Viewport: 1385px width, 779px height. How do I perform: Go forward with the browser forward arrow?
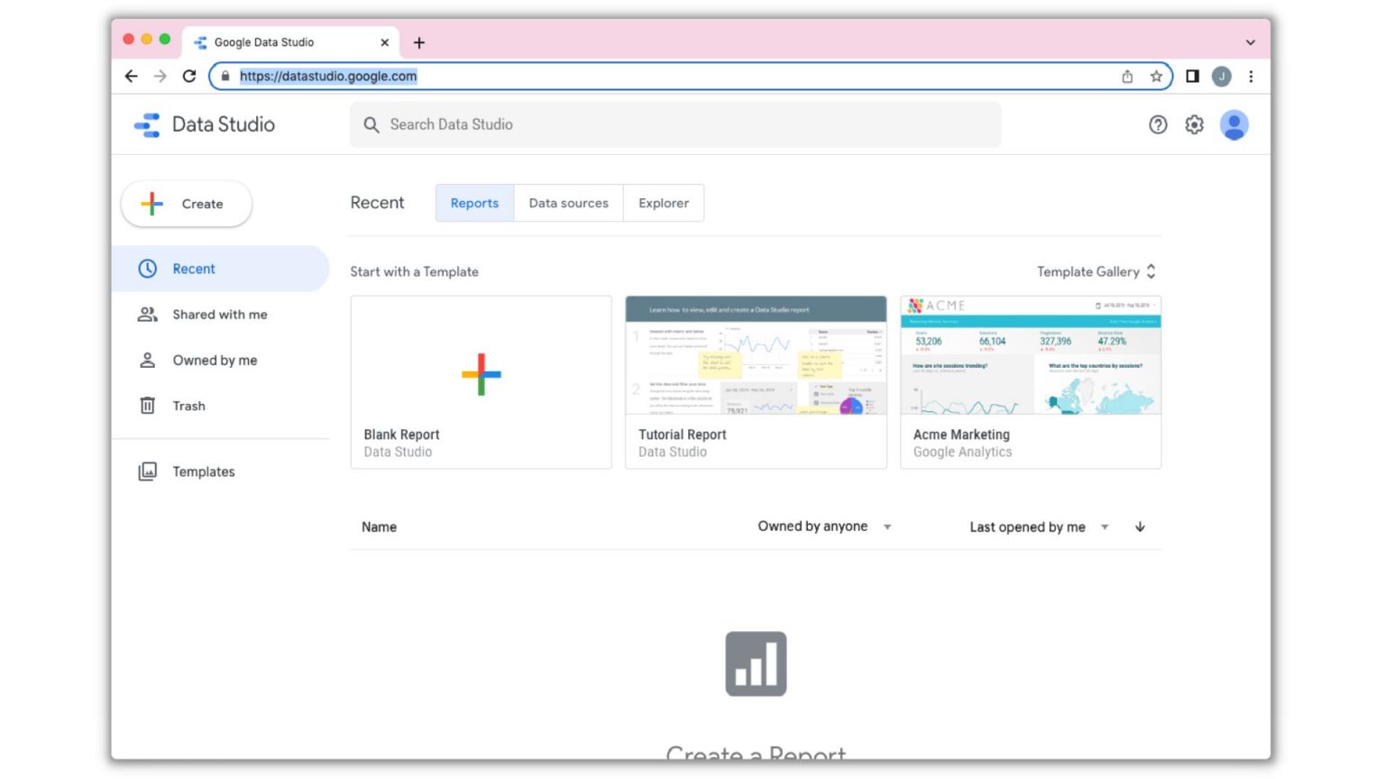(161, 77)
